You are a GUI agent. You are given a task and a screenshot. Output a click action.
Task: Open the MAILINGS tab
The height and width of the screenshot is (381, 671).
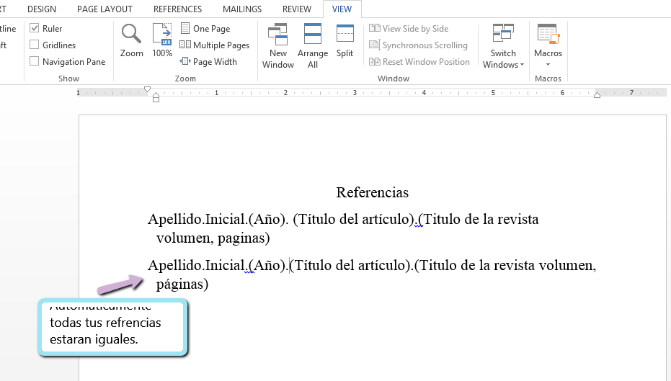(x=241, y=9)
